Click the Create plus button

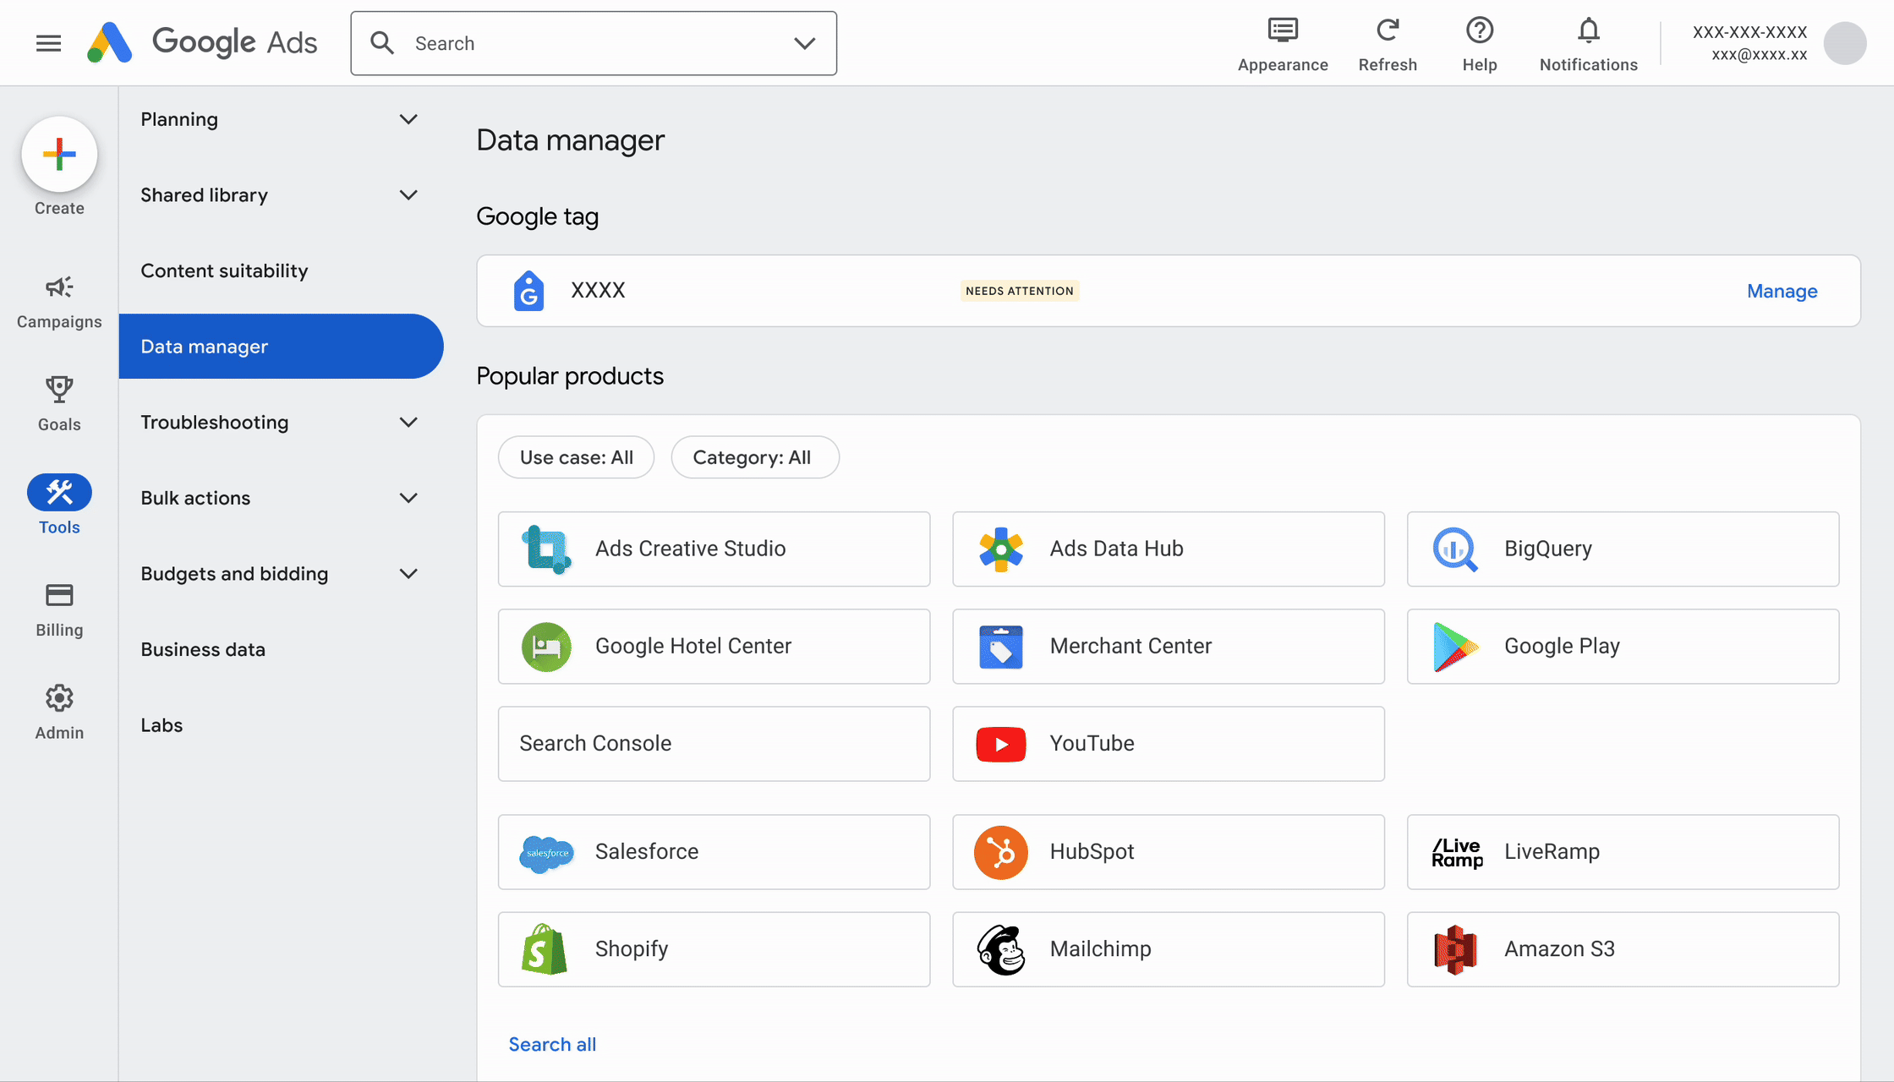point(59,155)
